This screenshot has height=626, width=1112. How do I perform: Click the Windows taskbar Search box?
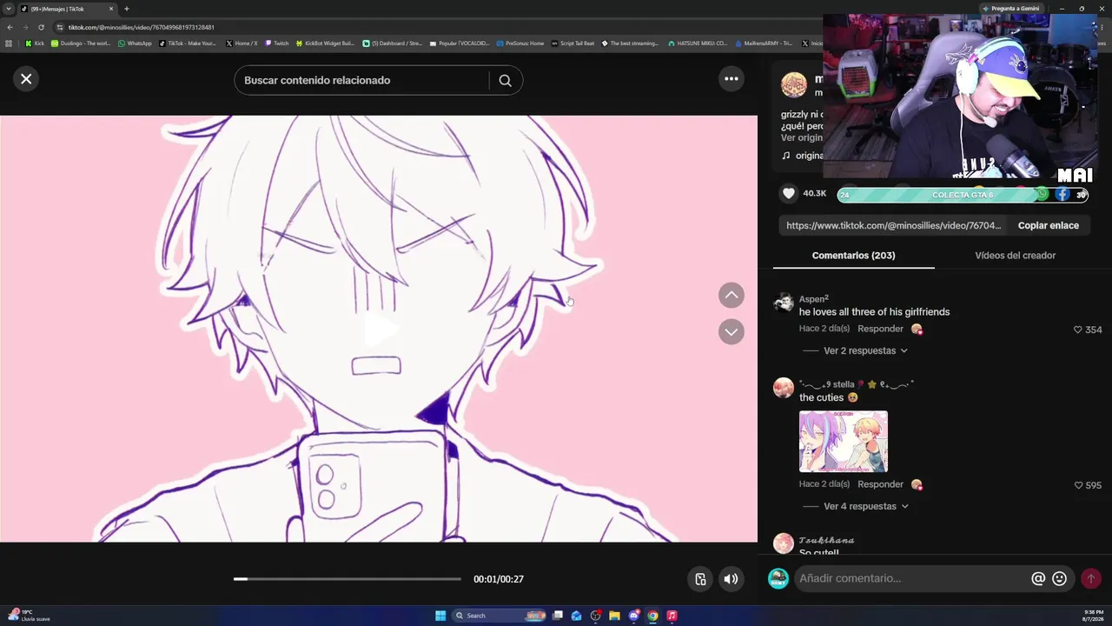pyautogui.click(x=500, y=616)
